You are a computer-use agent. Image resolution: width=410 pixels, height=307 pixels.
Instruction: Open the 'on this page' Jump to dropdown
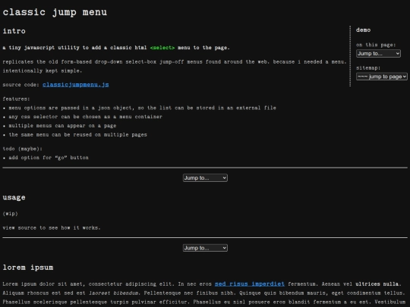pos(378,54)
